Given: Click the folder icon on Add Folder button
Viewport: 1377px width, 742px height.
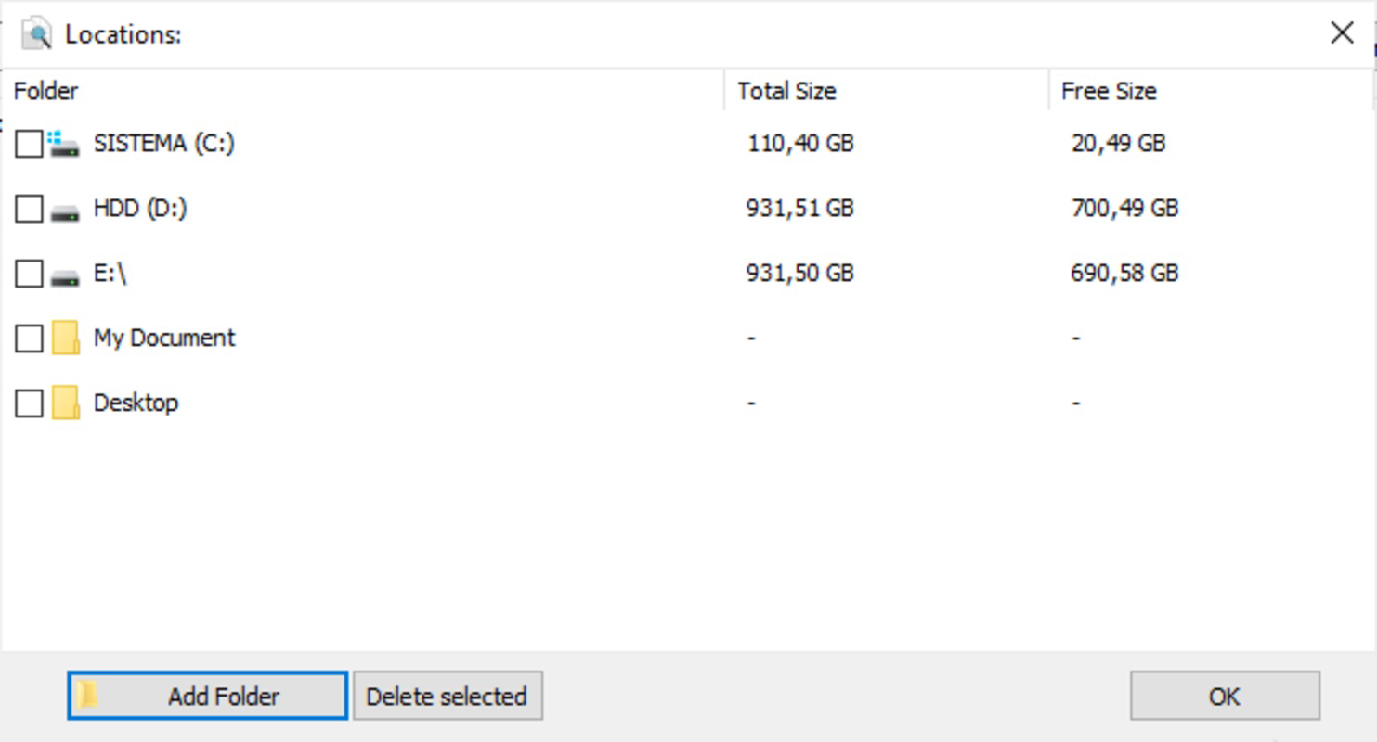Looking at the screenshot, I should 87,695.
